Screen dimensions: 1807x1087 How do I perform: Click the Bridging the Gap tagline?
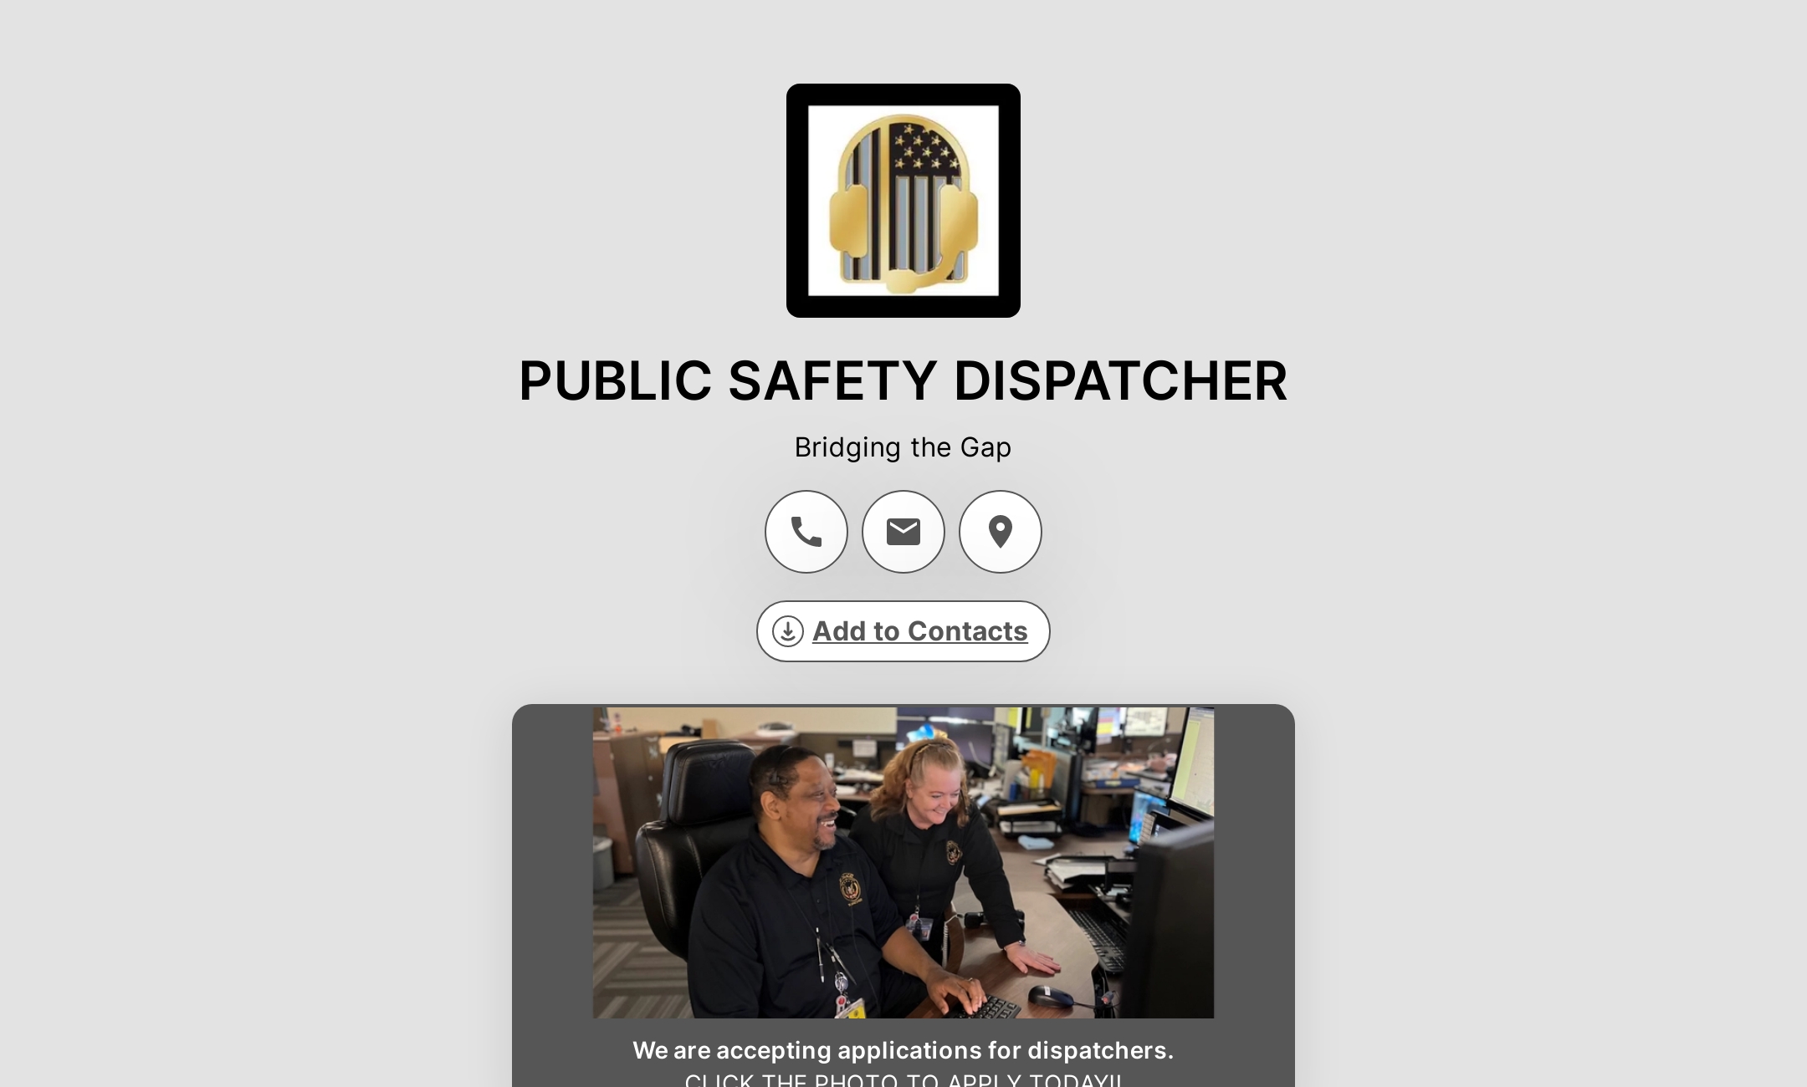pos(903,447)
